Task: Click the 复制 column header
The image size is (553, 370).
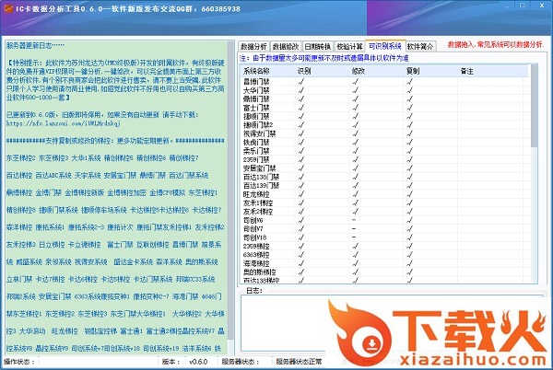Action: pyautogui.click(x=430, y=71)
